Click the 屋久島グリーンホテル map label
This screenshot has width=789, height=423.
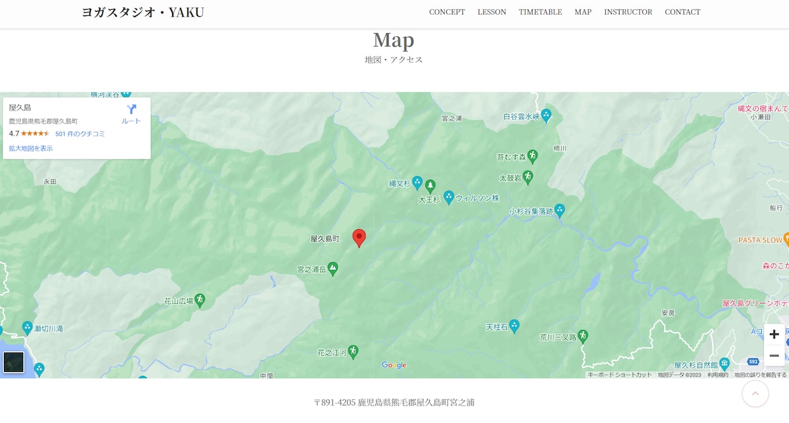(x=755, y=304)
